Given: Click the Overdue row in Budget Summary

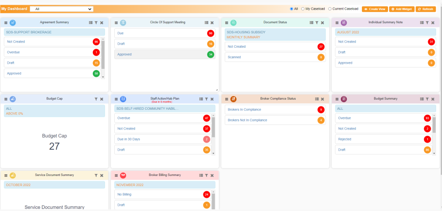Looking at the screenshot, I should pos(345,118).
